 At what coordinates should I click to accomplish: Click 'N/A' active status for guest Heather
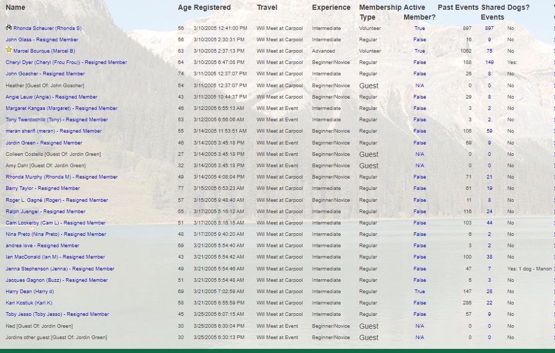pyautogui.click(x=419, y=86)
